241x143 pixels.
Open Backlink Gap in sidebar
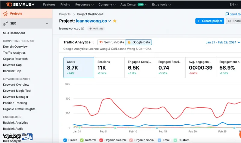pos(12,71)
